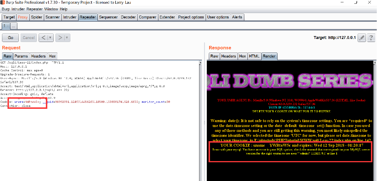Screen dimensions: 377x181
Task: Open the User options tab
Action: 218,17
